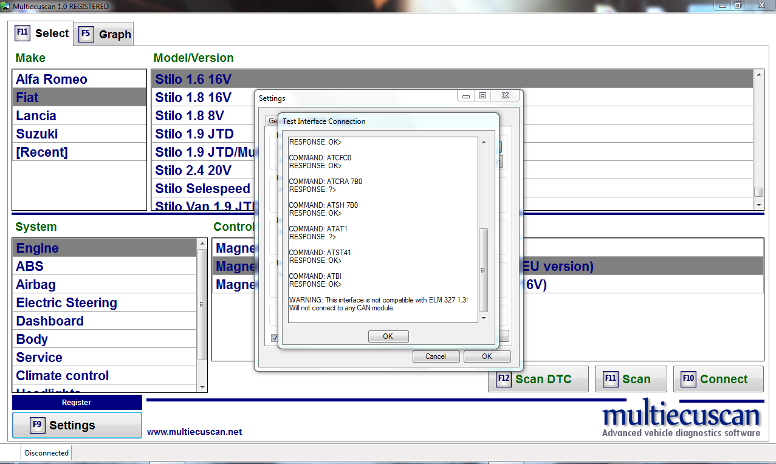This screenshot has height=464, width=776.
Task: Click the COMMAND: ATAT1 line
Action: [318, 229]
